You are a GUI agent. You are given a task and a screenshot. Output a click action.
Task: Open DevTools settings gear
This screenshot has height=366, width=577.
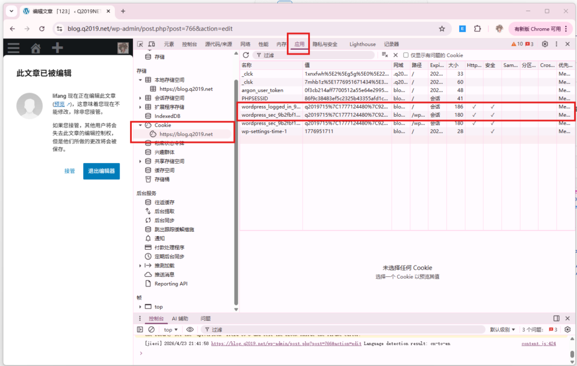pos(544,43)
